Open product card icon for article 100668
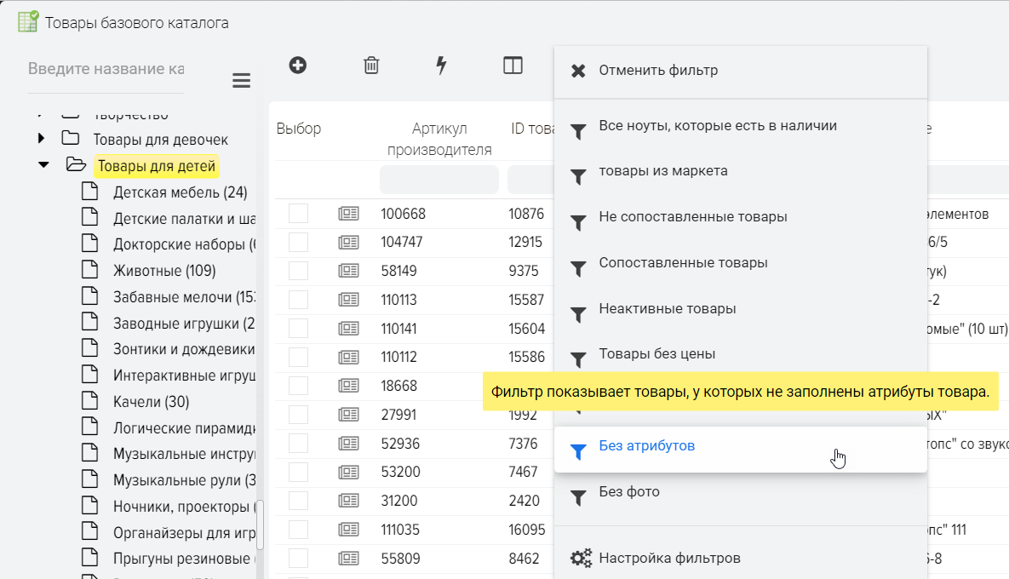This screenshot has height=579, width=1009. point(348,214)
